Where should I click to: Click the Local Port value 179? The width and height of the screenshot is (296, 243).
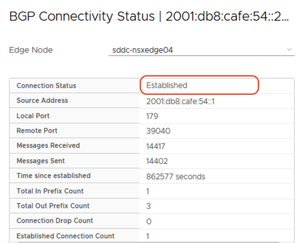click(152, 116)
